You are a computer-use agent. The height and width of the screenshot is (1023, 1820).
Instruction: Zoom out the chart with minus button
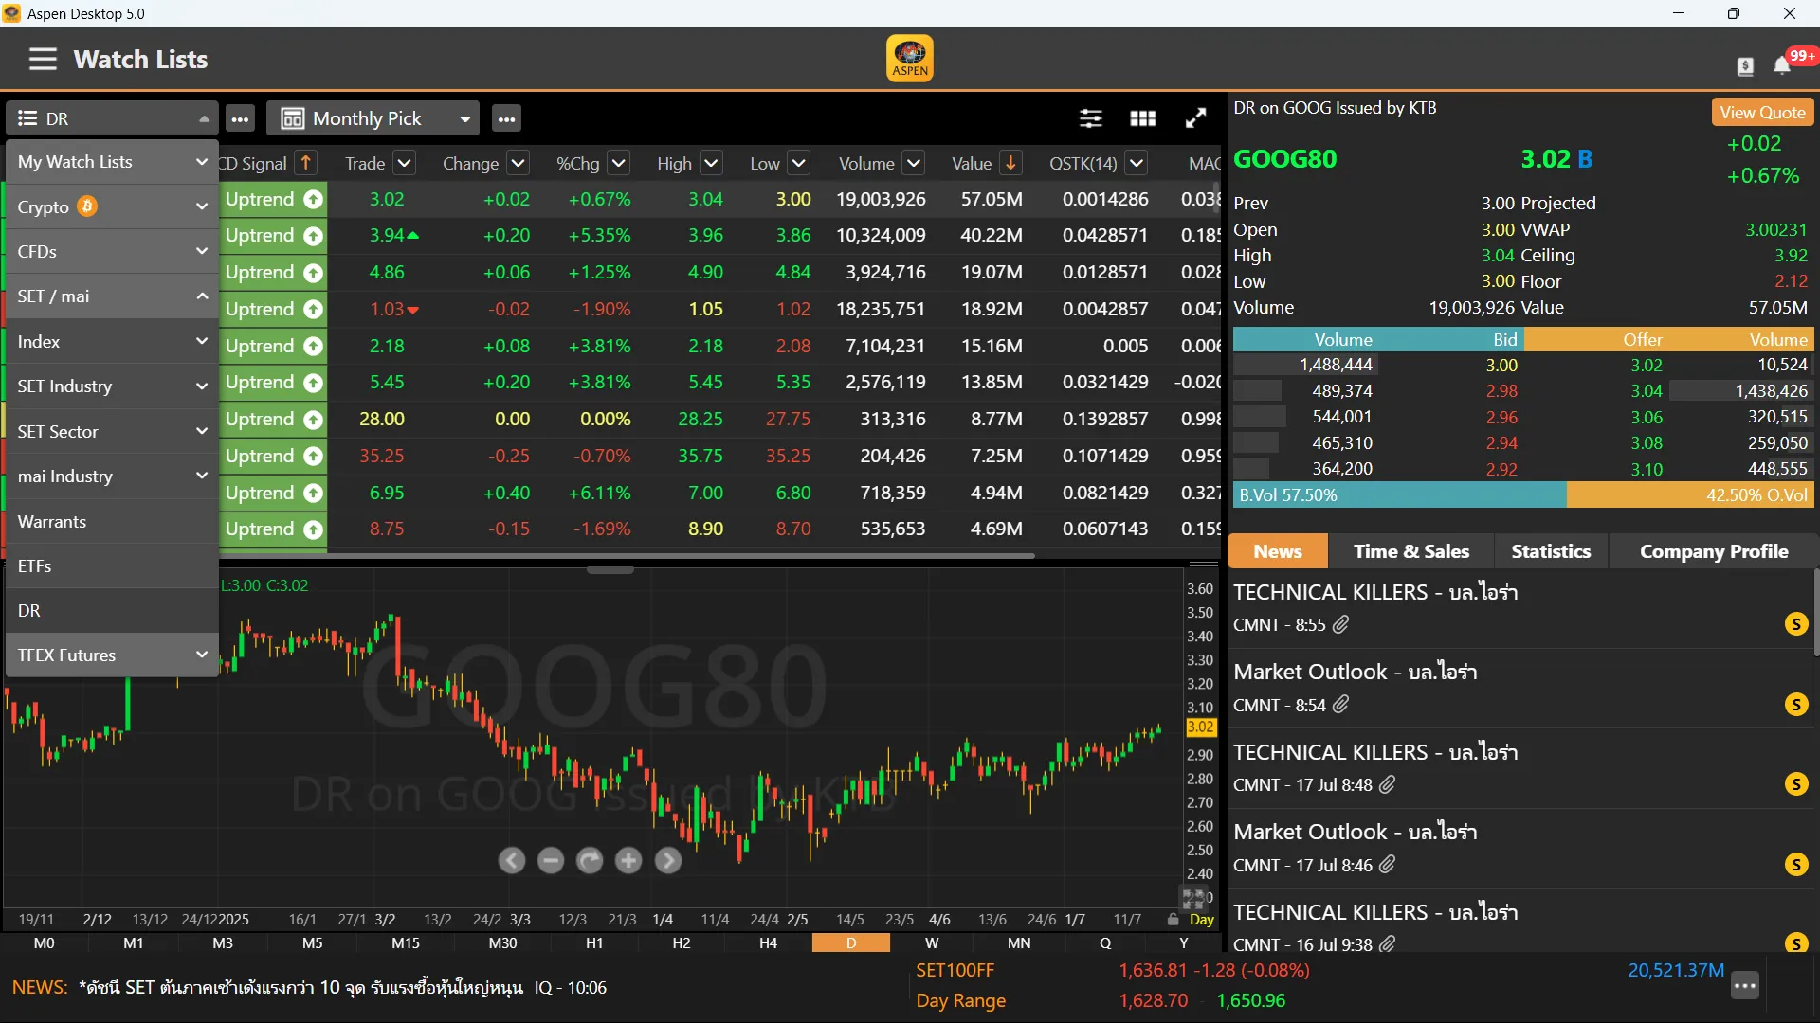551,860
